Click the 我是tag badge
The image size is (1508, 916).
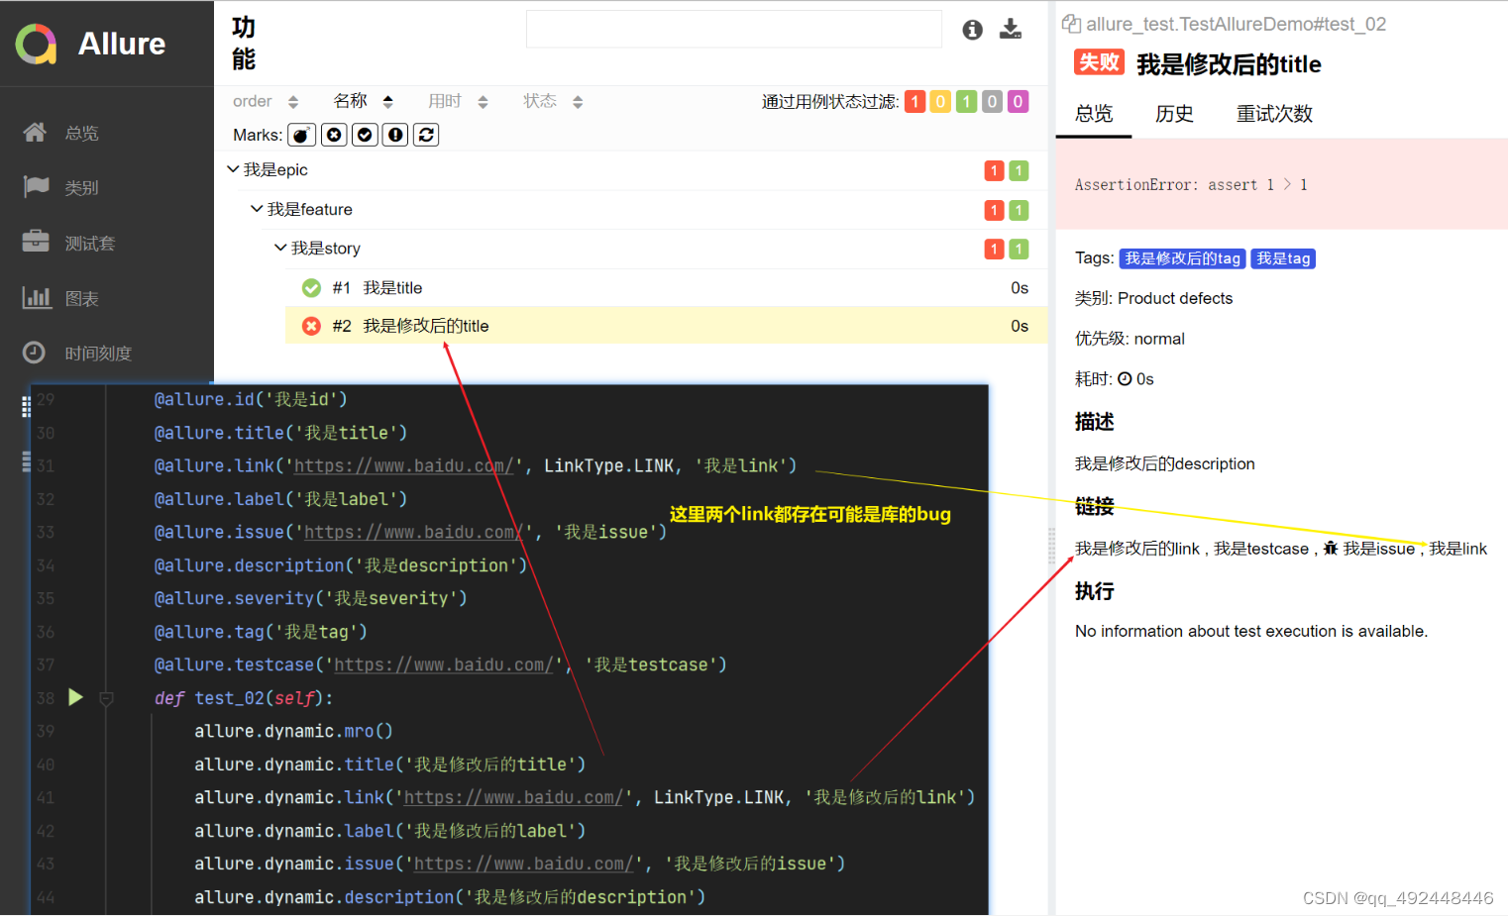[x=1282, y=258]
